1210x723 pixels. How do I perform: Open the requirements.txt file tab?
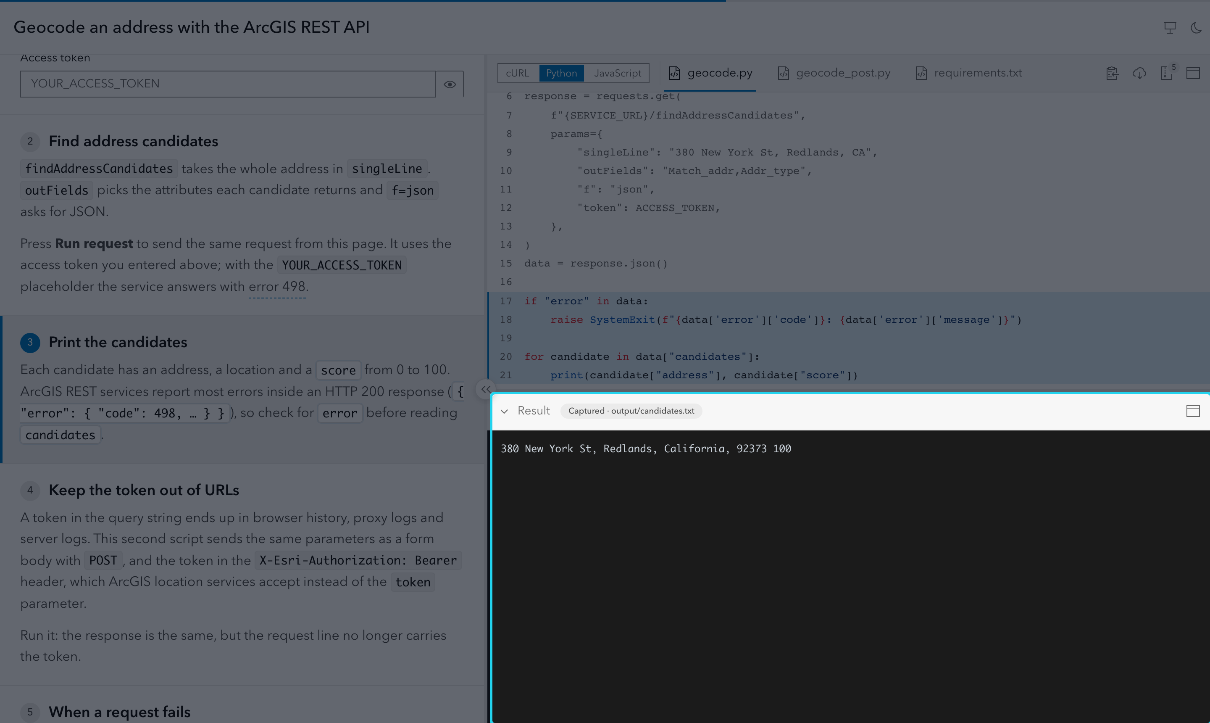pos(969,73)
